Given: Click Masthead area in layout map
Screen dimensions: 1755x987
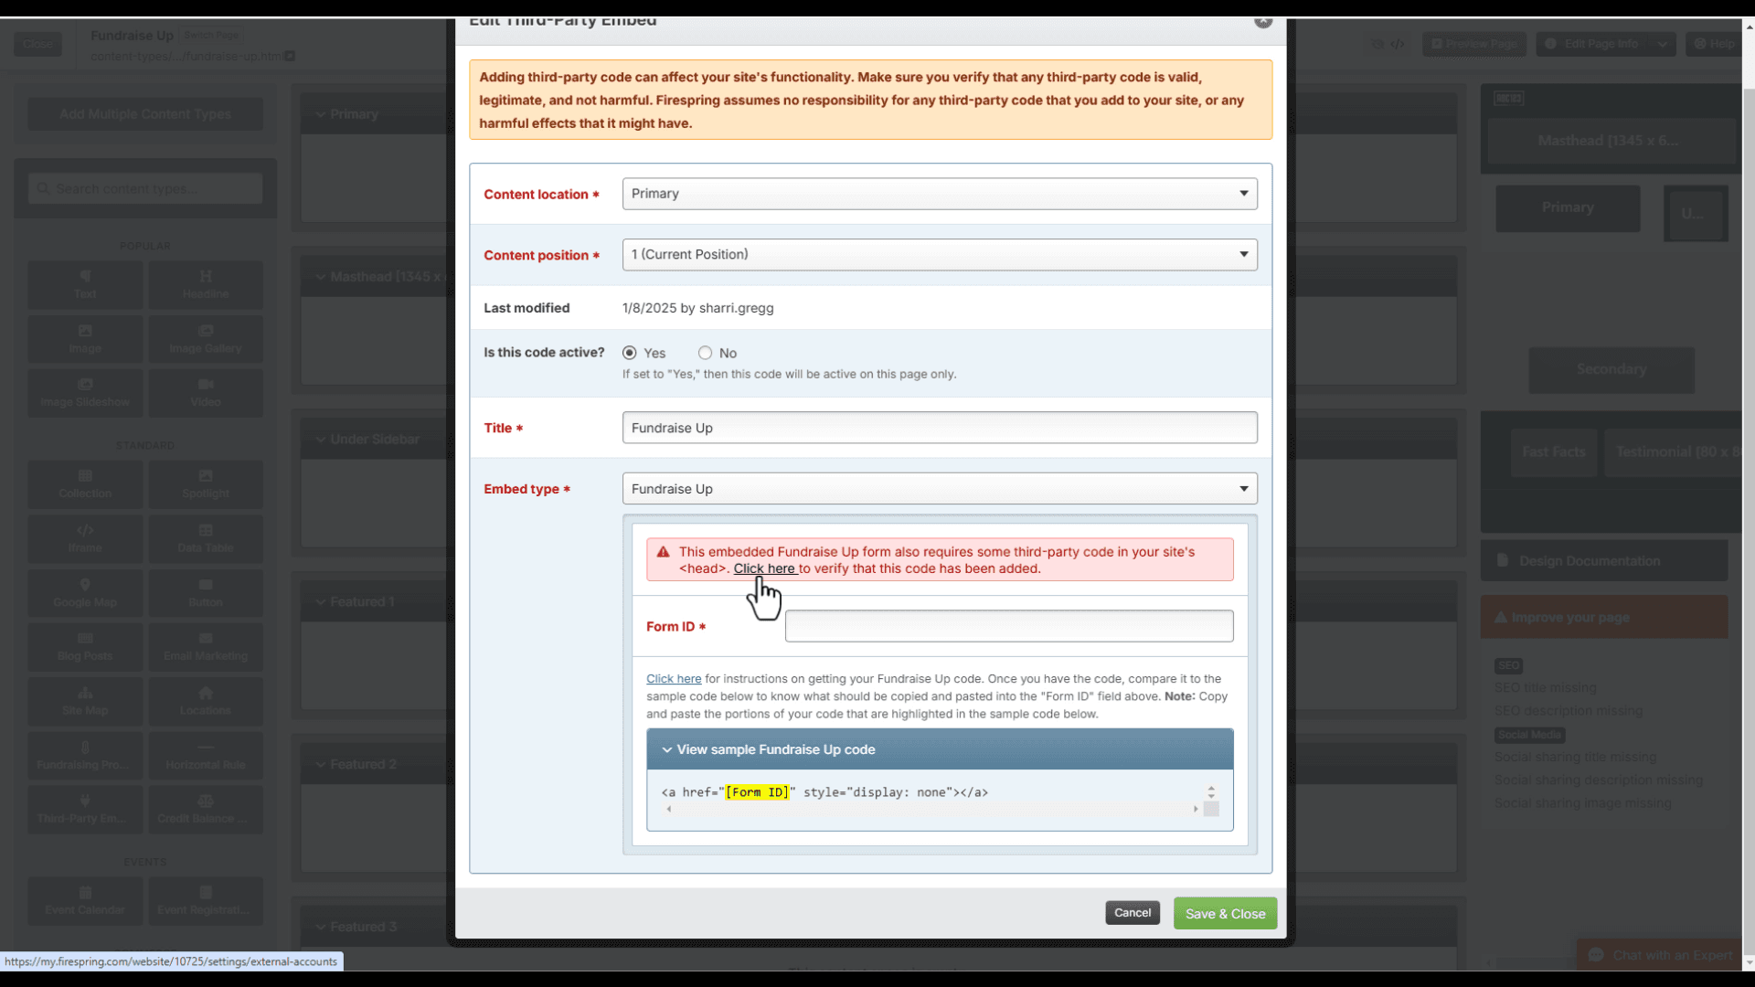Looking at the screenshot, I should pyautogui.click(x=1611, y=141).
